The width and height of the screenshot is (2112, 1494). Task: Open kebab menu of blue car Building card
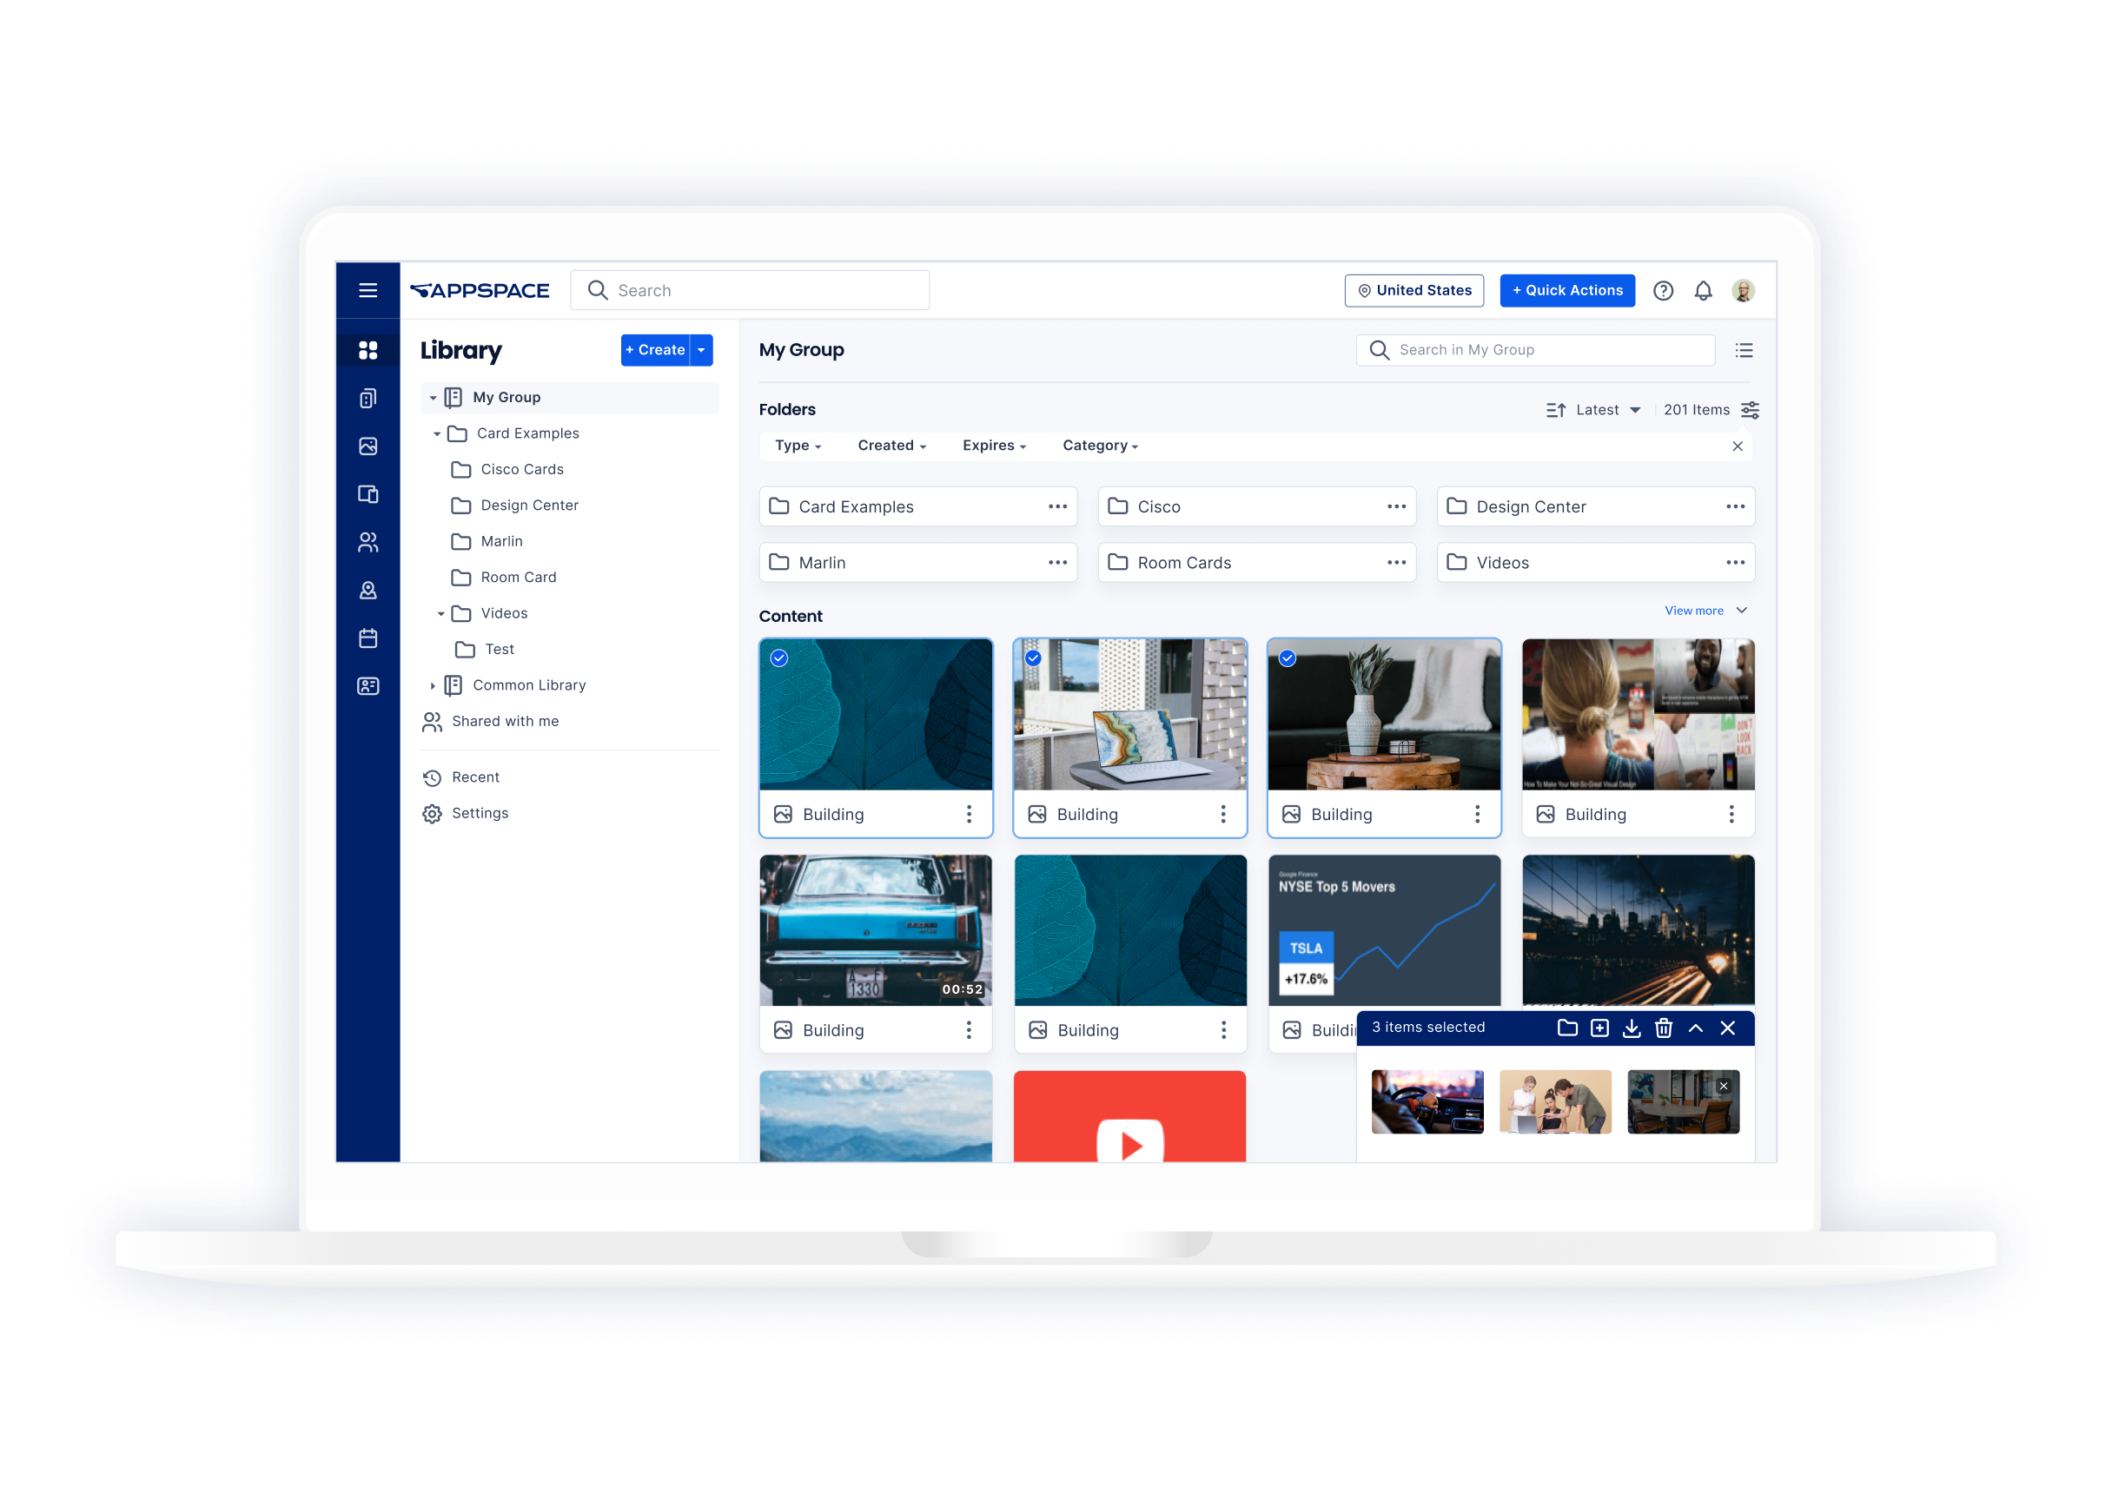point(968,1030)
